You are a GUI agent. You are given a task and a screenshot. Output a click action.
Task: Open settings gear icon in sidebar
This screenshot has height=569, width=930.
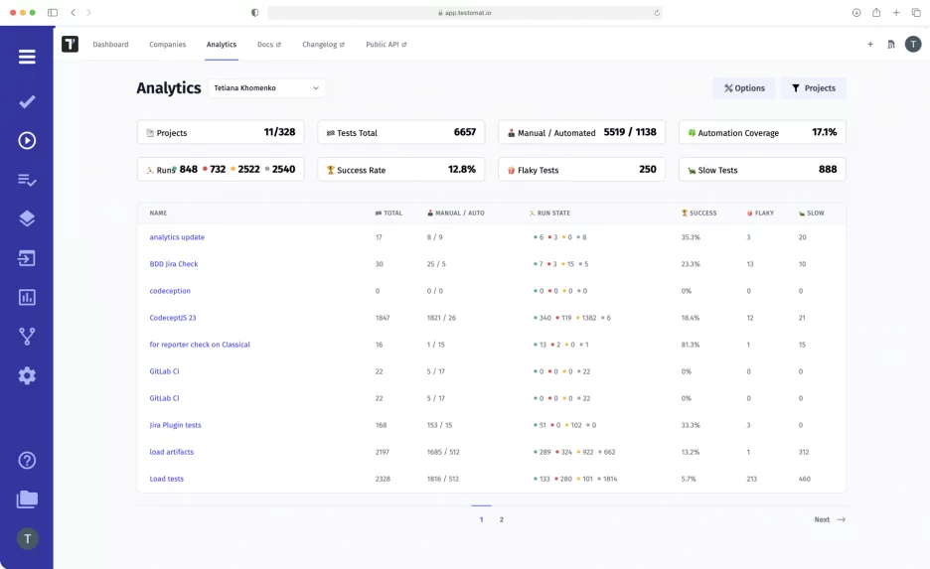(x=27, y=375)
